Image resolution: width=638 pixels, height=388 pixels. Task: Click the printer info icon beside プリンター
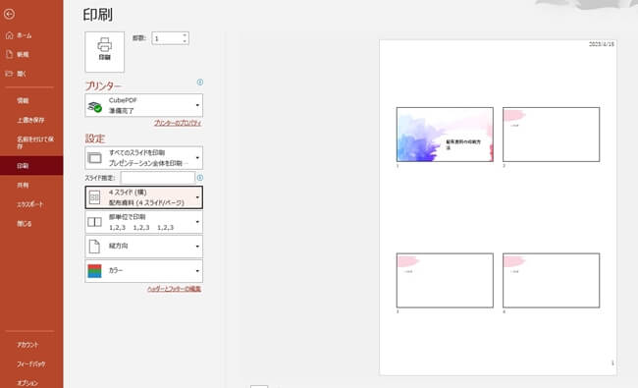[x=200, y=83]
